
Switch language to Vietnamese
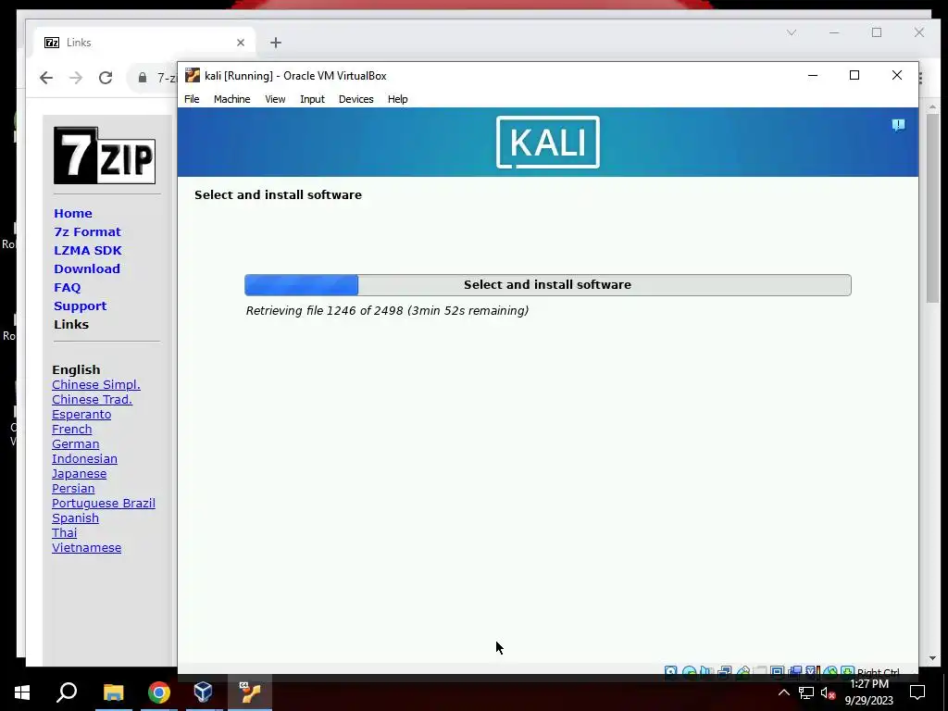[x=86, y=548]
